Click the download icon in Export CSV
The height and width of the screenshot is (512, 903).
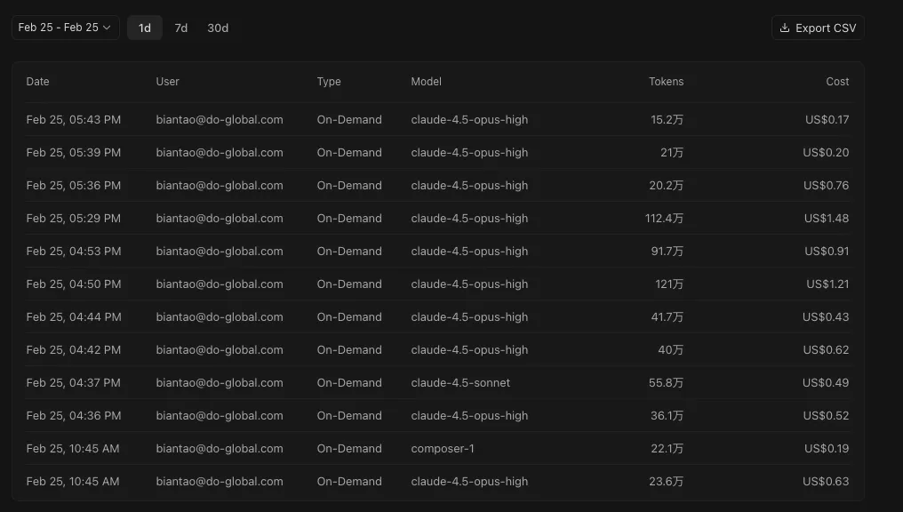785,28
